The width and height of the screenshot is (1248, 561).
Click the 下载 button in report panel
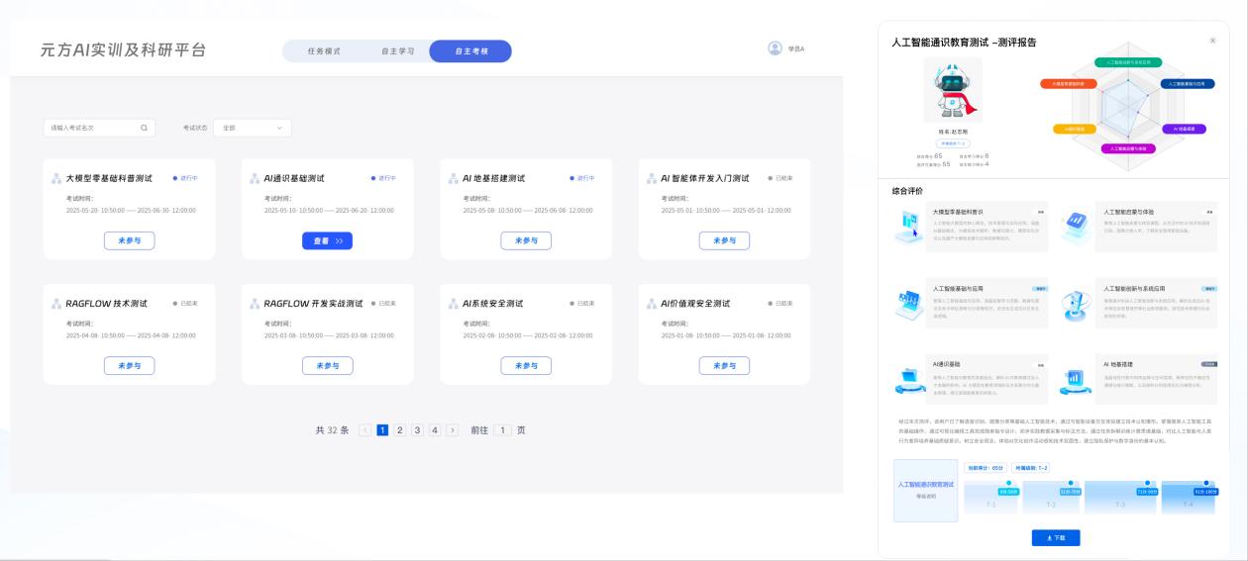tap(1055, 537)
